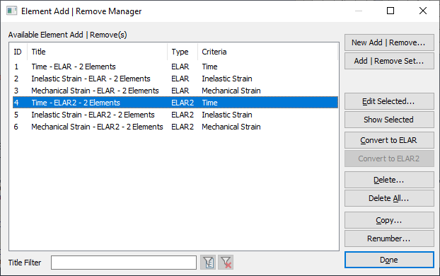The height and width of the screenshot is (276, 440).
Task: Convert selected entry to ELAR
Action: [x=389, y=140]
